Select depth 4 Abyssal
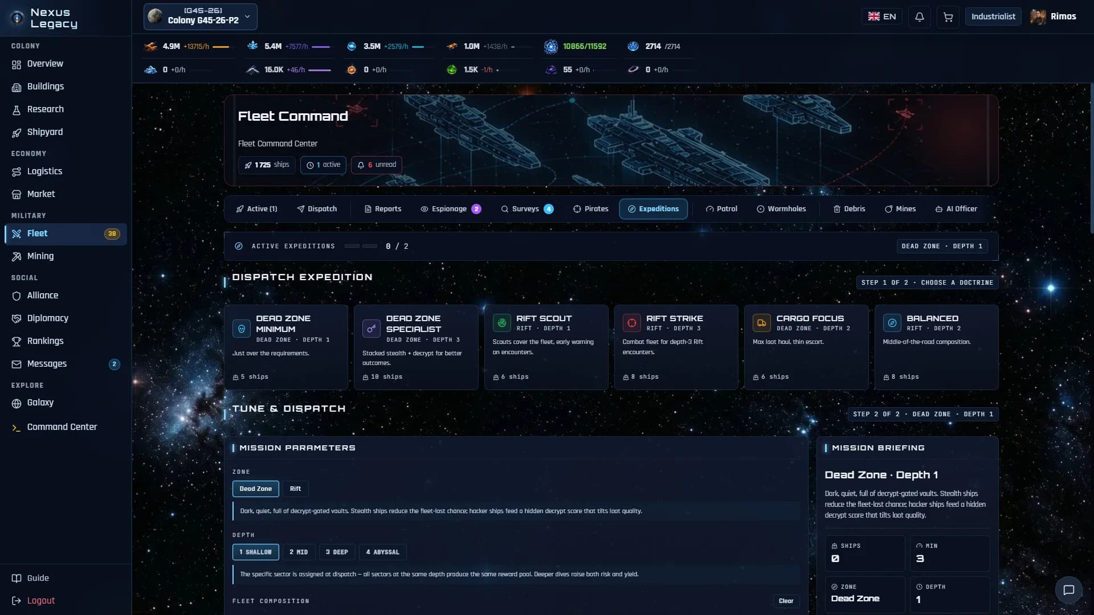The image size is (1094, 615). tap(382, 552)
